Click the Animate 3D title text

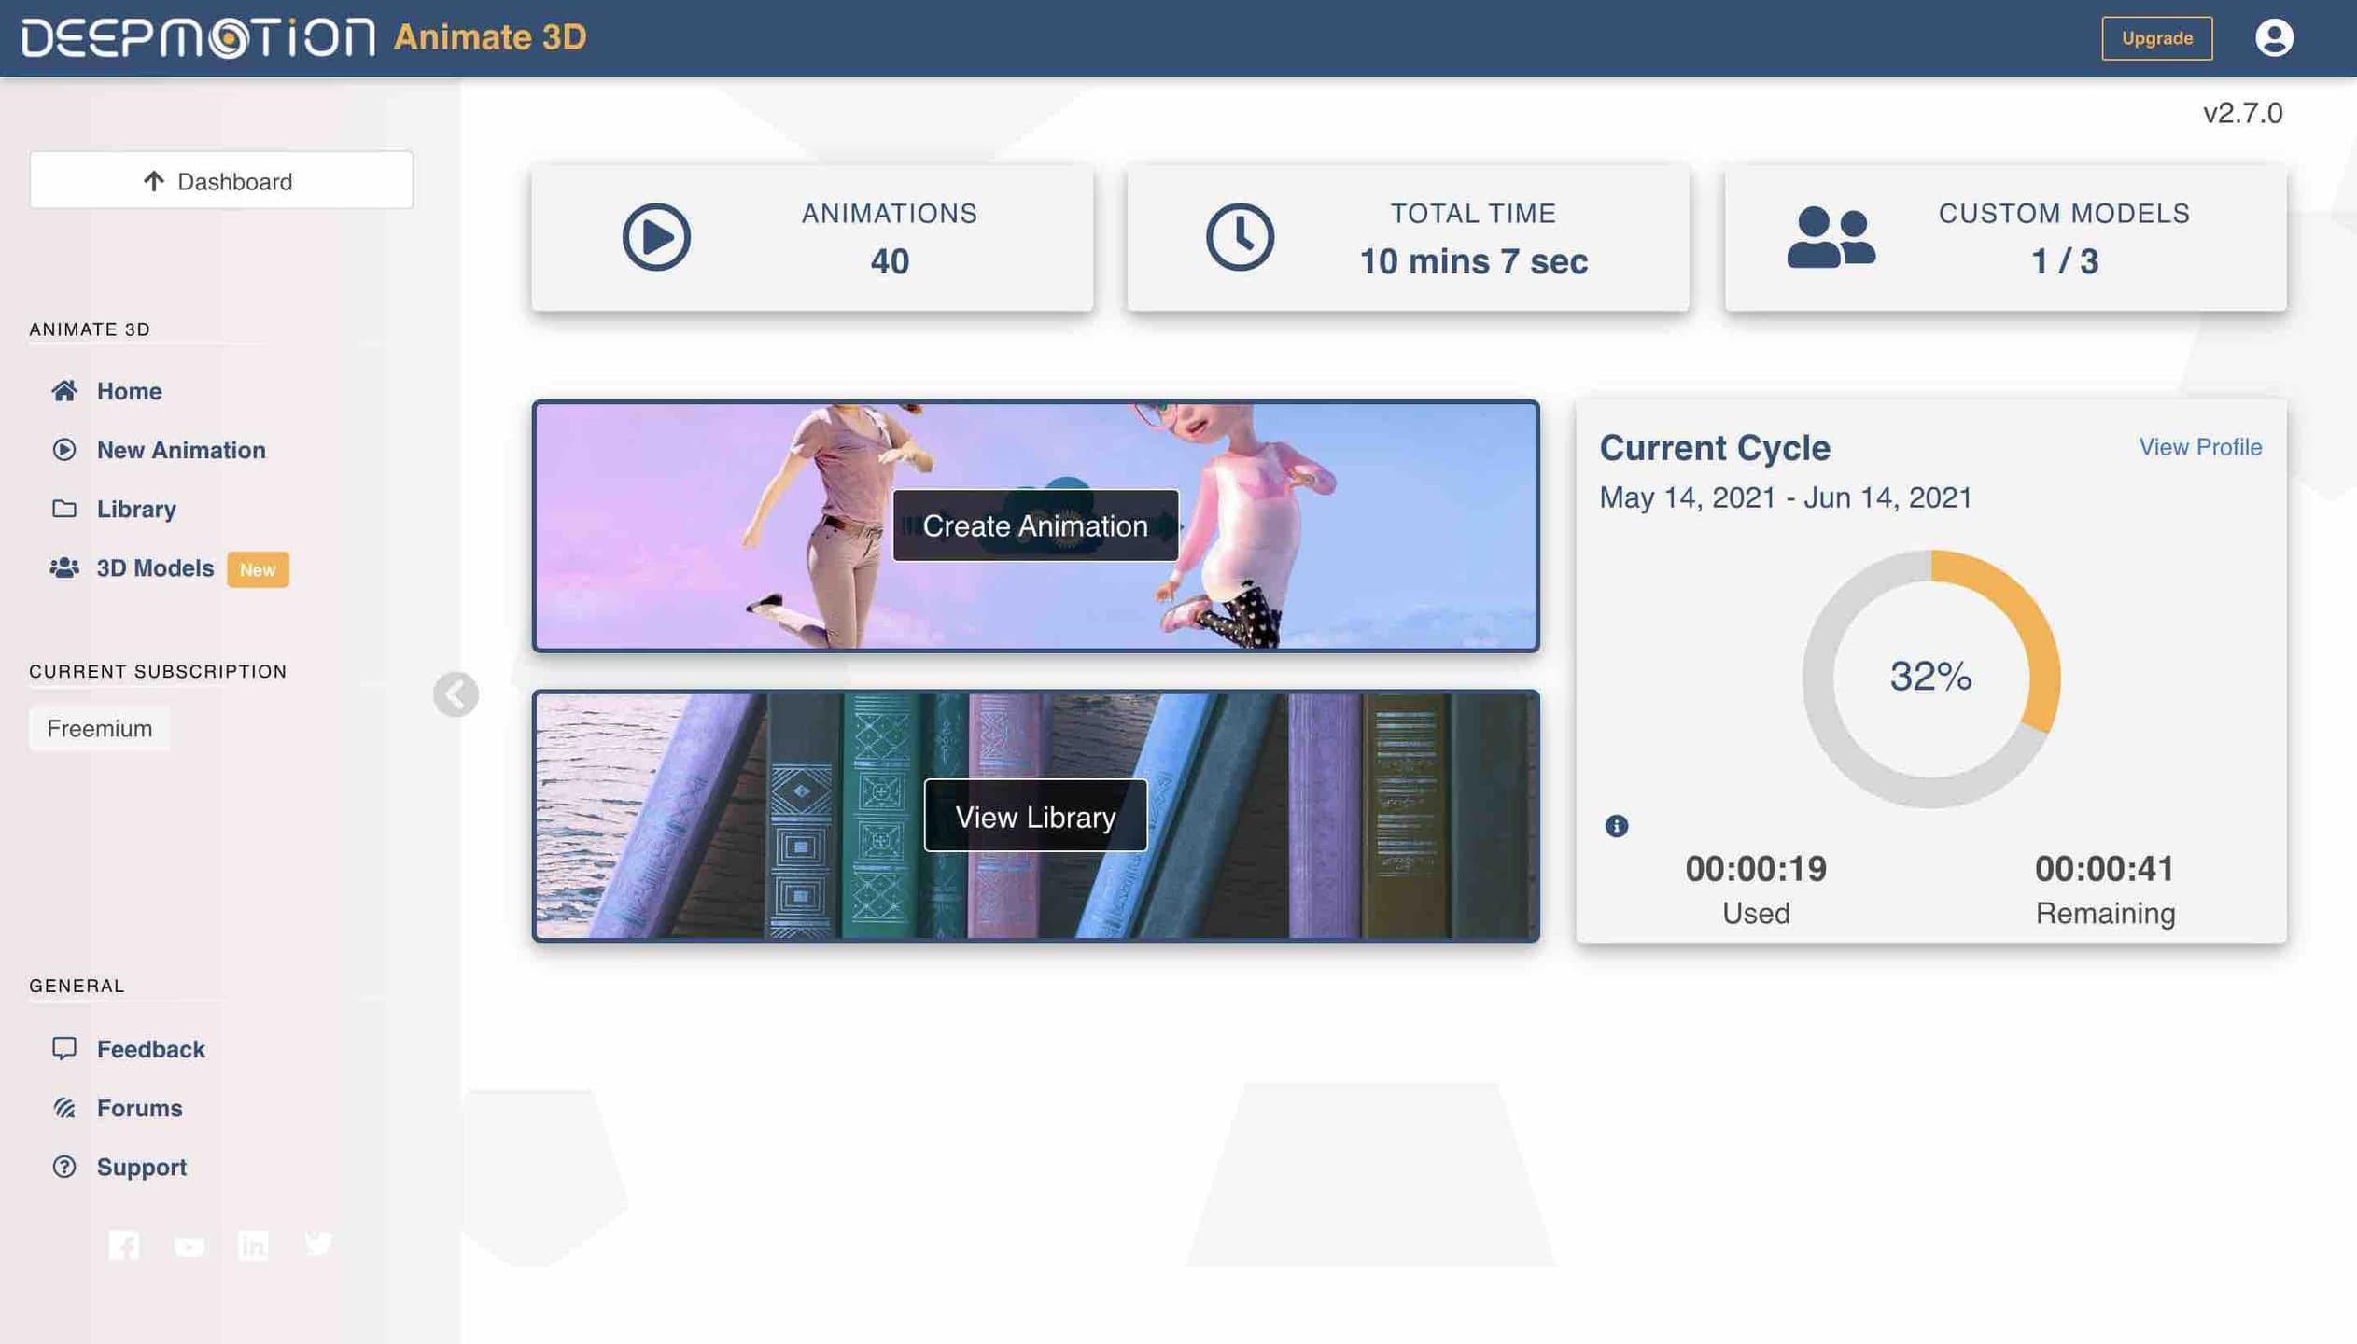490,37
